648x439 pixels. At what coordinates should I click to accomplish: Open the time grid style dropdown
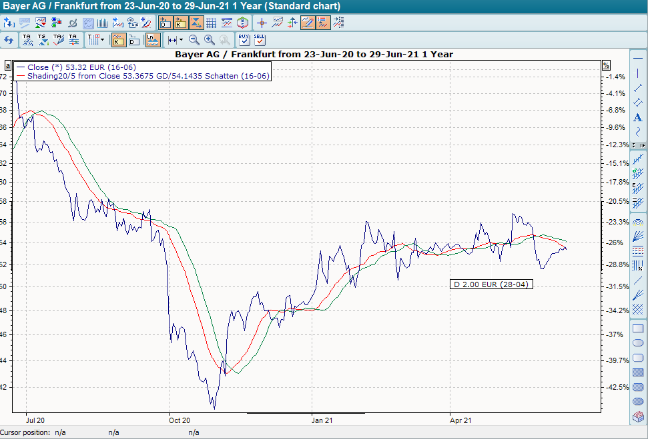pyautogui.click(x=101, y=39)
